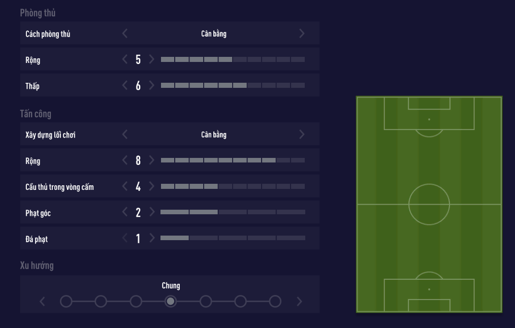This screenshot has width=515, height=328.
Task: Previous Xây dựng lối chơi option
Action: point(125,135)
